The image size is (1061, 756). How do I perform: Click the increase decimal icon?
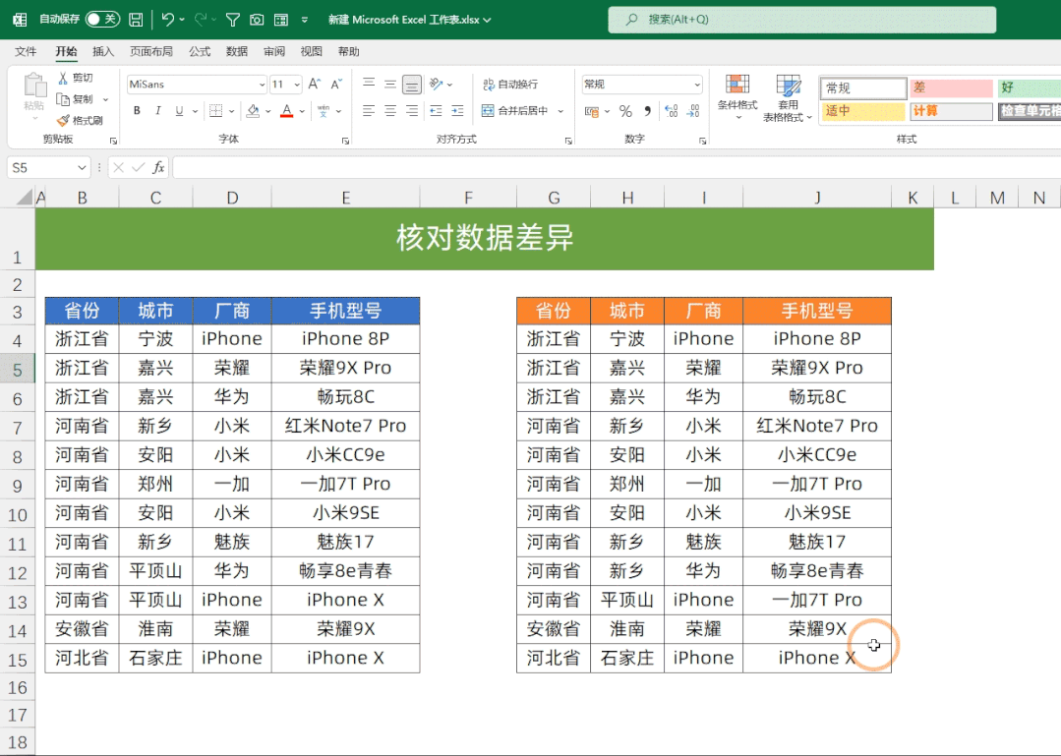tap(672, 111)
